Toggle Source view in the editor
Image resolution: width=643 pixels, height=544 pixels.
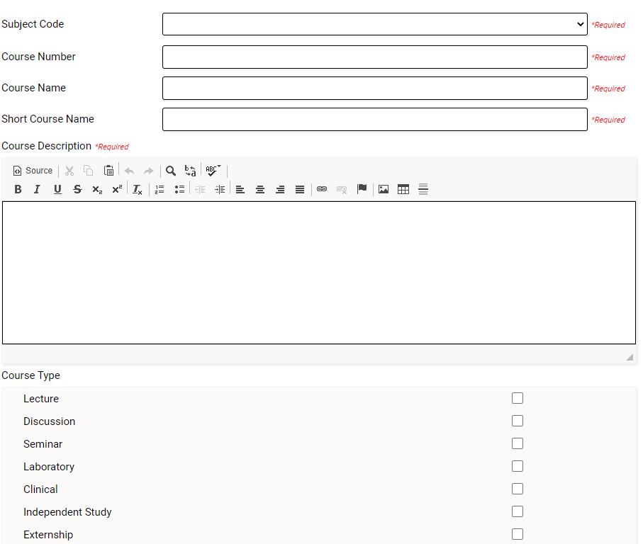pos(32,170)
